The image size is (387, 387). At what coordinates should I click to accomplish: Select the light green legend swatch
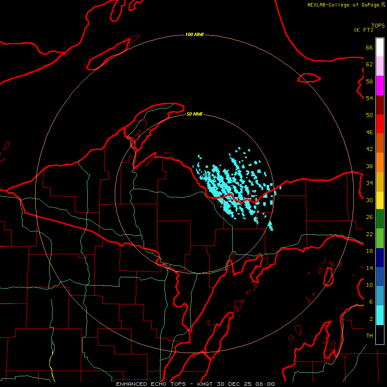click(380, 238)
